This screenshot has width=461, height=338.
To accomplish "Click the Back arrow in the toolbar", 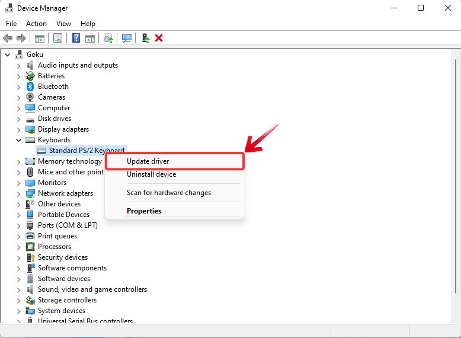I will (8, 38).
